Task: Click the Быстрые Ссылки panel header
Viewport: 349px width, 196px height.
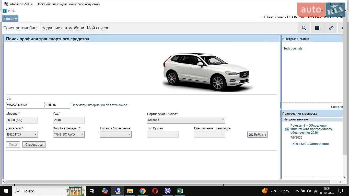Action: click(312, 39)
